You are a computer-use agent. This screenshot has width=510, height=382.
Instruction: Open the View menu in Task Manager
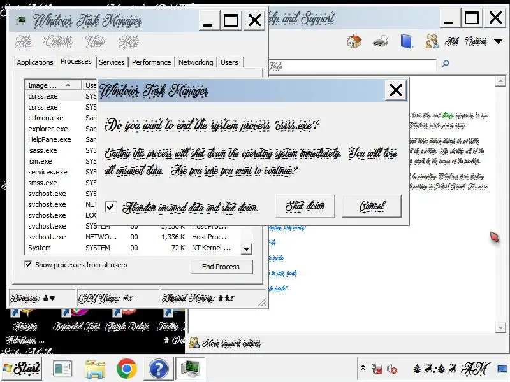pyautogui.click(x=96, y=41)
